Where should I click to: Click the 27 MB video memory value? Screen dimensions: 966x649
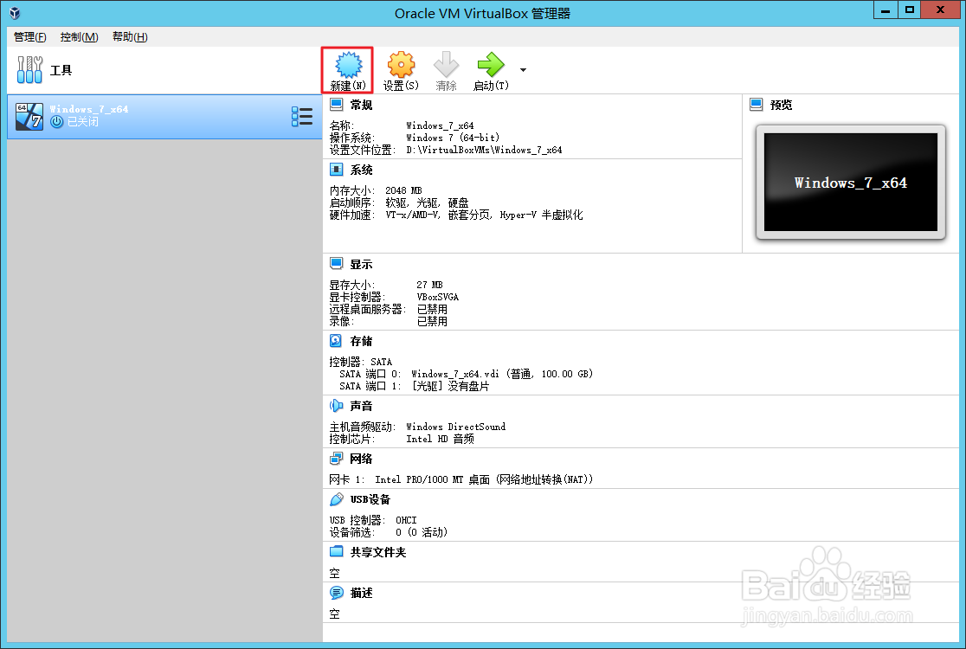429,285
